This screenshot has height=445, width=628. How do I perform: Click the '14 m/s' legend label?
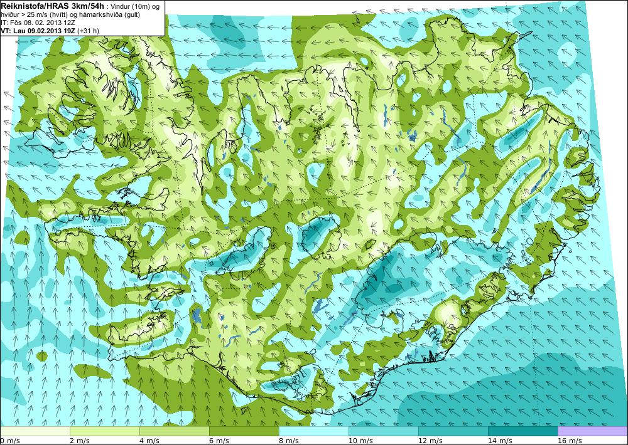tap(500, 441)
